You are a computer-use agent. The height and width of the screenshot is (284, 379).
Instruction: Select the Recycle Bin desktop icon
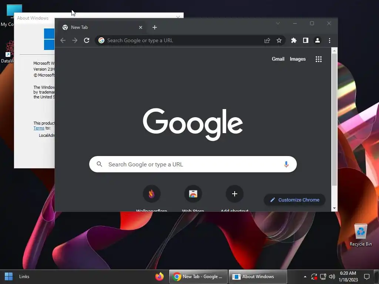pyautogui.click(x=360, y=235)
